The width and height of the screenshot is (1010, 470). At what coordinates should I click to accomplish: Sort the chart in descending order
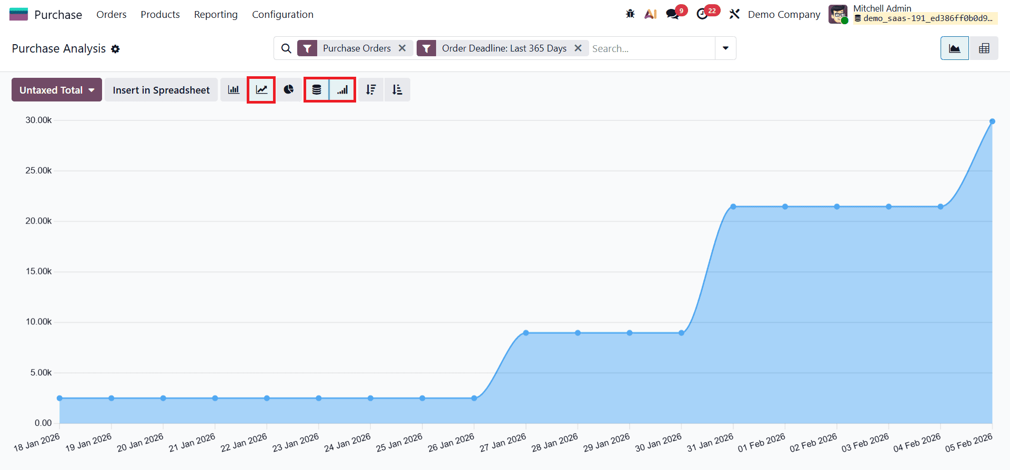pyautogui.click(x=371, y=90)
